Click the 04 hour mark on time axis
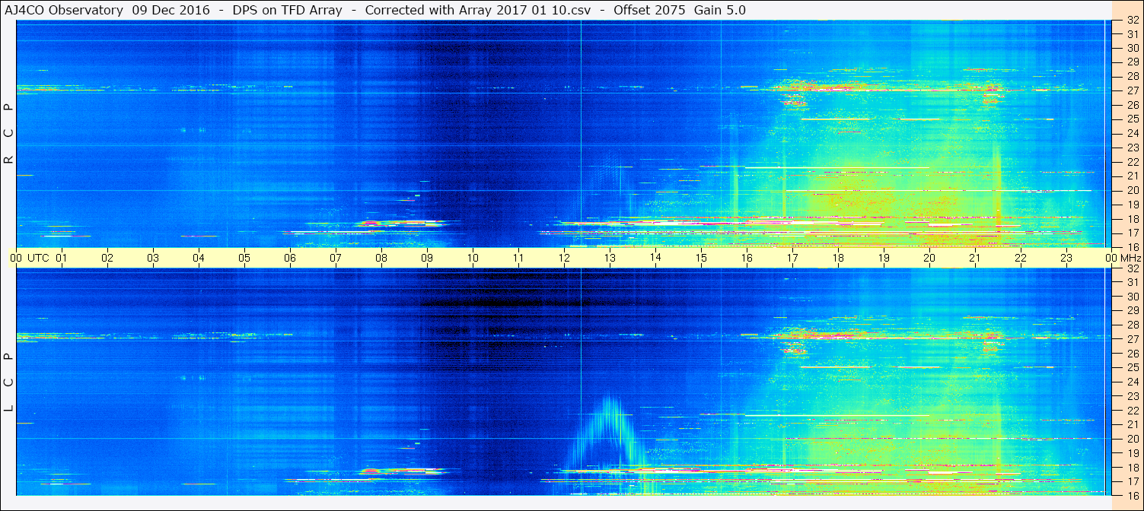This screenshot has height=511, width=1144. tap(199, 258)
